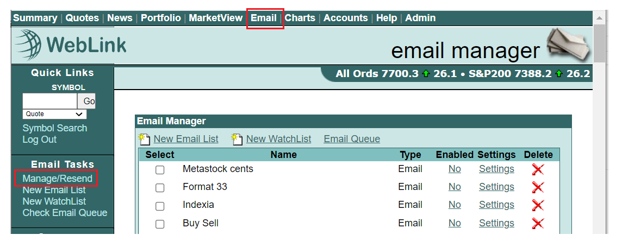Open the Help menu
Screen dimensions: 622x241
click(387, 18)
